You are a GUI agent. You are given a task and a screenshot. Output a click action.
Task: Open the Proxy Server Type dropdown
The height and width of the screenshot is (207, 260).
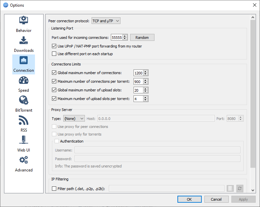pos(74,119)
